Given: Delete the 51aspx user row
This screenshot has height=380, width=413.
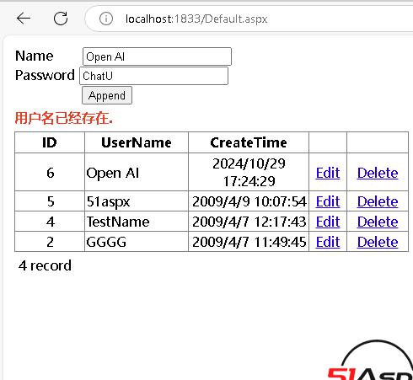Looking at the screenshot, I should tap(378, 201).
